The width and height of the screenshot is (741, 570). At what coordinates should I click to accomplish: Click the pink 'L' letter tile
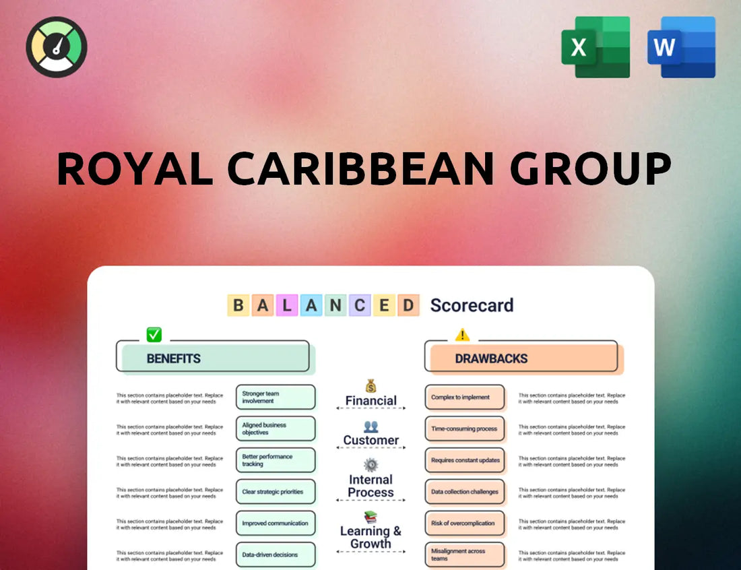[x=287, y=305]
